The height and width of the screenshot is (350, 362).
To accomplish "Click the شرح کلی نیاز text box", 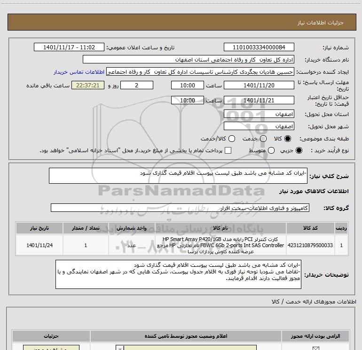I will 178,176.
